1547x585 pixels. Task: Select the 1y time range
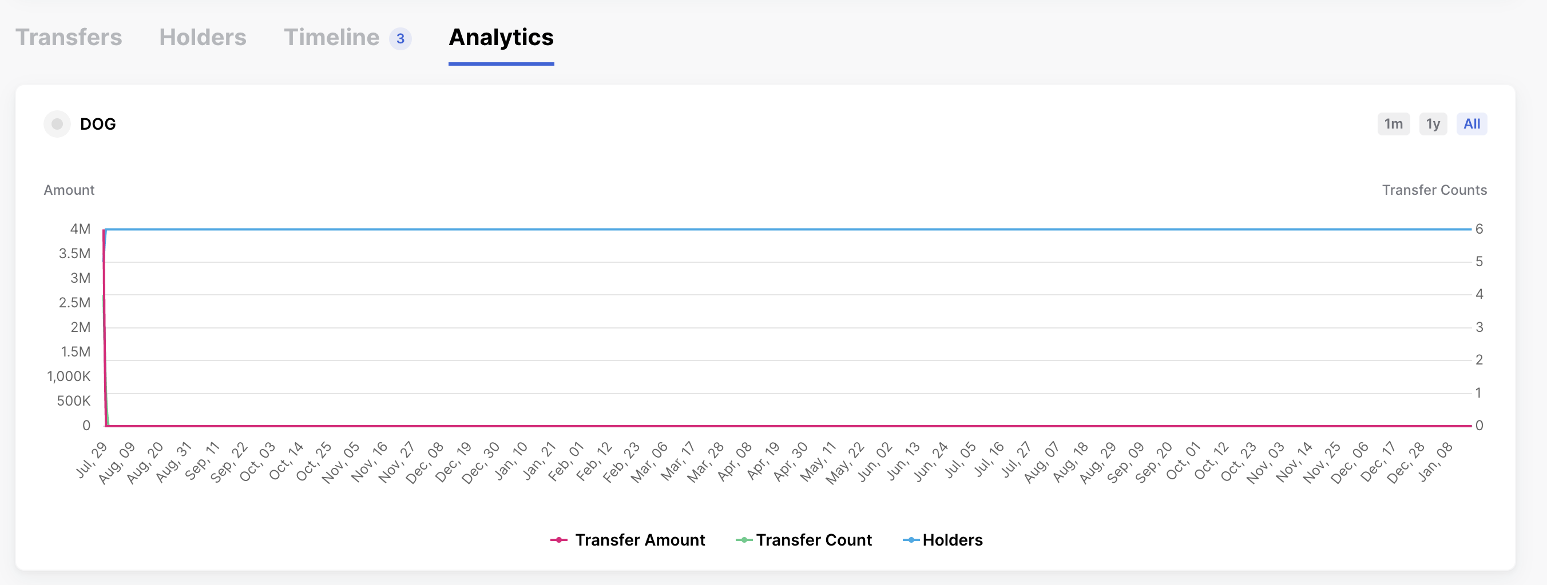(1433, 124)
